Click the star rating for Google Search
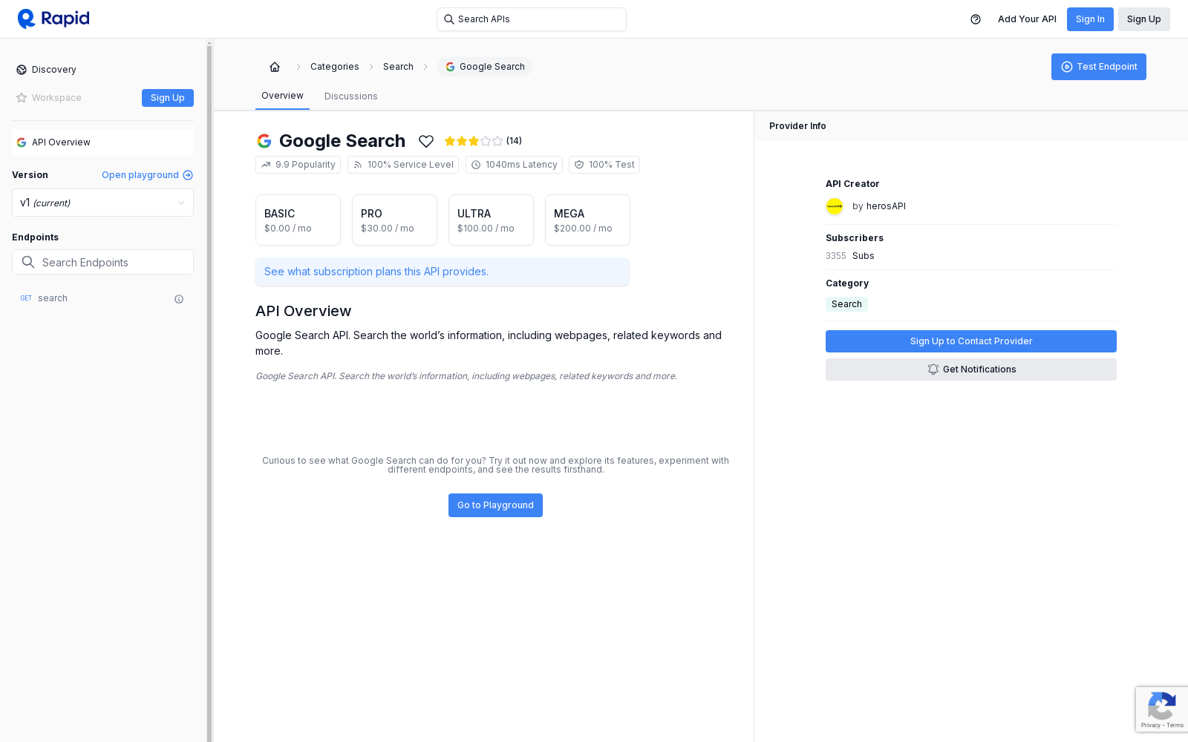The height and width of the screenshot is (742, 1188). pos(474,141)
